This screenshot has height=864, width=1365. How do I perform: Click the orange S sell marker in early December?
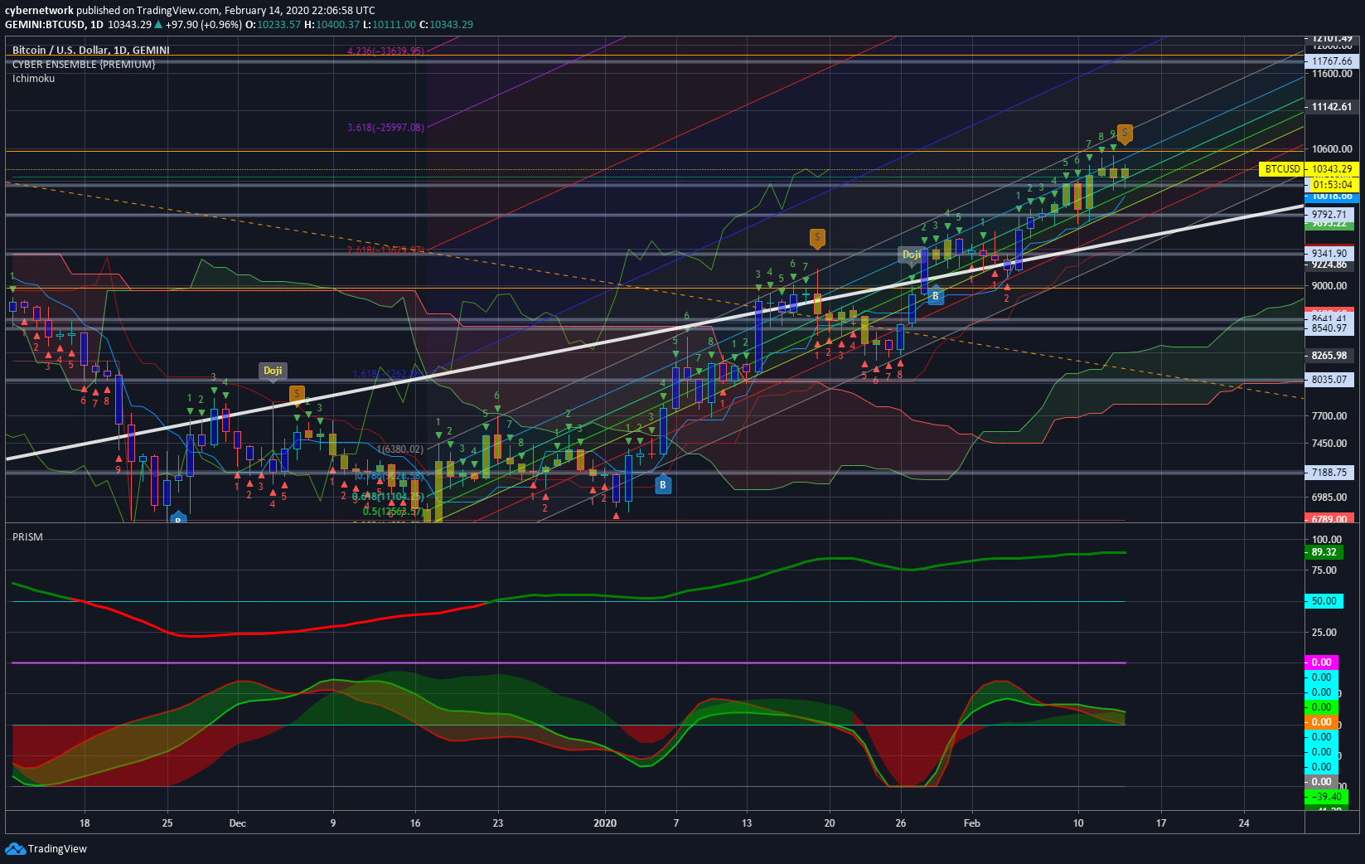tap(297, 394)
